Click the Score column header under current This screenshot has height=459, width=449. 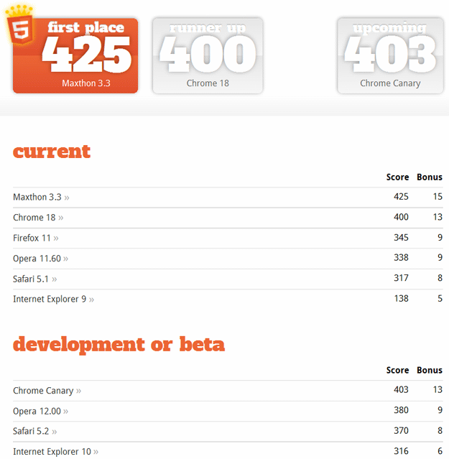coord(397,177)
